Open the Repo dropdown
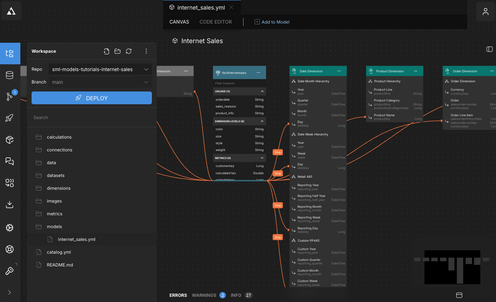Image resolution: width=496 pixels, height=302 pixels. pos(100,70)
